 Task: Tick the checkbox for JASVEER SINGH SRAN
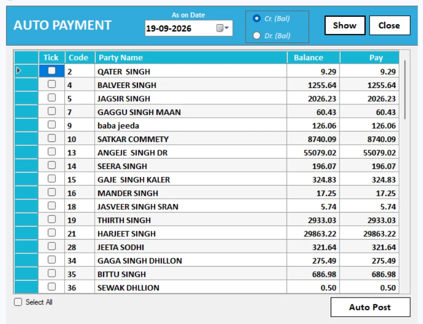coord(52,206)
